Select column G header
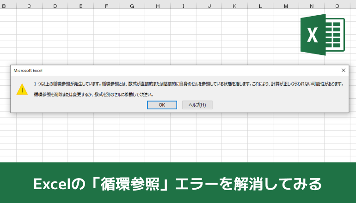The width and height of the screenshot is (356, 203). pyautogui.click(x=132, y=6)
